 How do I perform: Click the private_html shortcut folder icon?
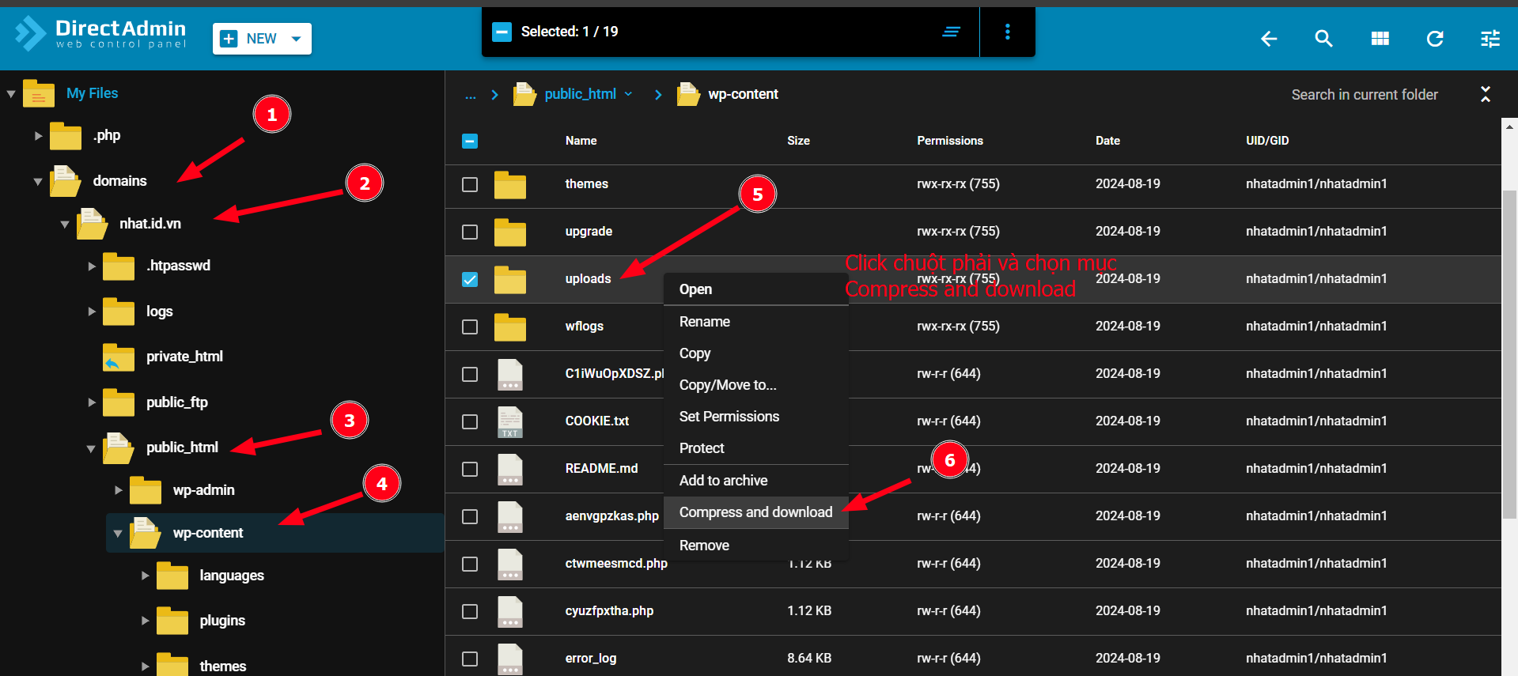coord(119,357)
